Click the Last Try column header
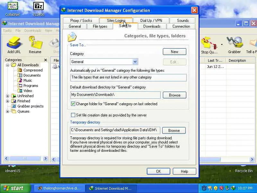 (x=215, y=60)
